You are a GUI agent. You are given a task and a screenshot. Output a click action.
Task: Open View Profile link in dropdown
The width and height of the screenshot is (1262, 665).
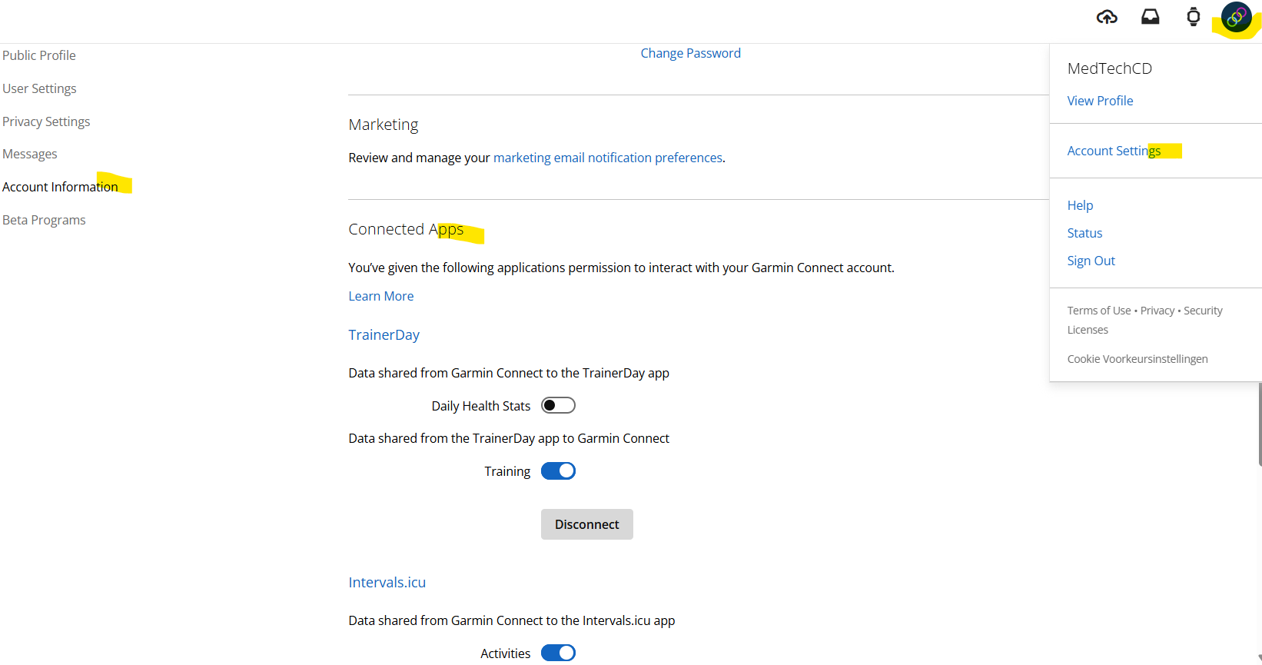1100,101
